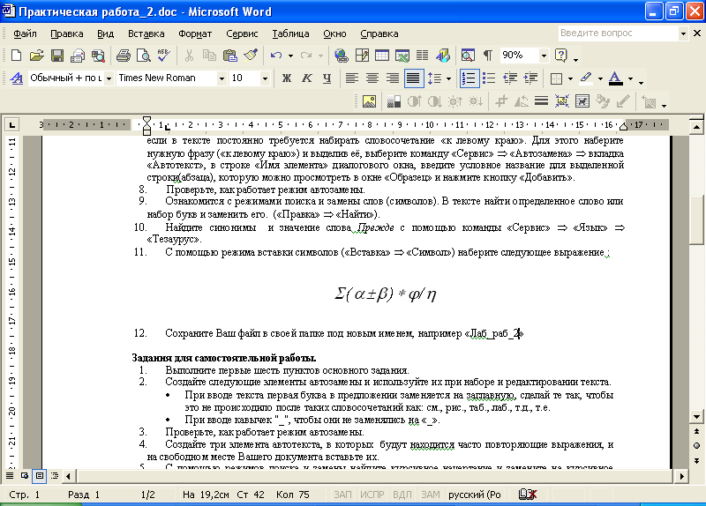Click the Print printer icon

point(123,56)
